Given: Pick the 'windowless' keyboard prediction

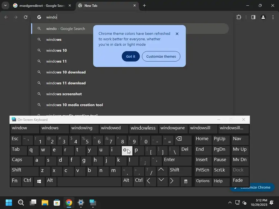Looking at the screenshot, I should 144,129.
